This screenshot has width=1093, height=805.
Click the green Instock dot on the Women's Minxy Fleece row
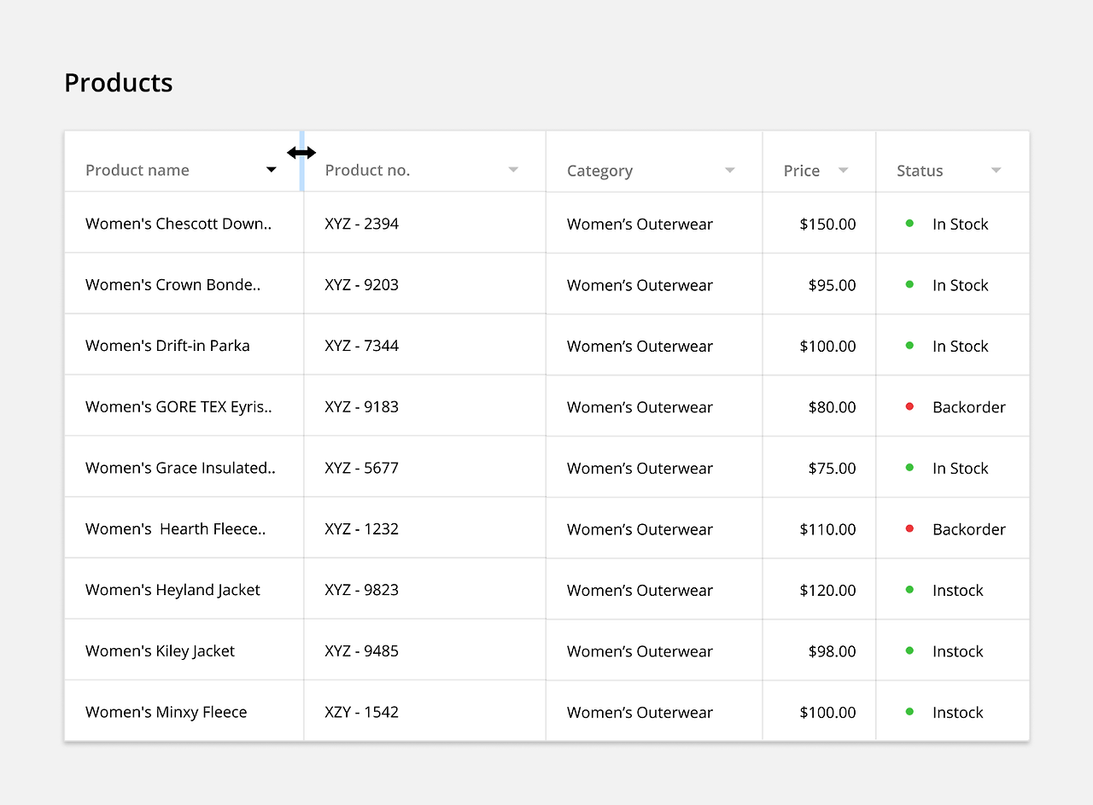pyautogui.click(x=909, y=711)
